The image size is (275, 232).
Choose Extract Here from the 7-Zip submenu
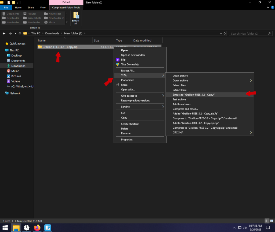(x=179, y=90)
